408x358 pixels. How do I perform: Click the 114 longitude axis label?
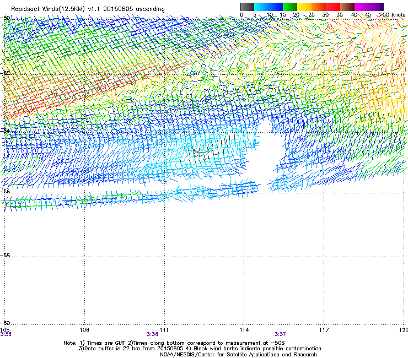coord(244,330)
